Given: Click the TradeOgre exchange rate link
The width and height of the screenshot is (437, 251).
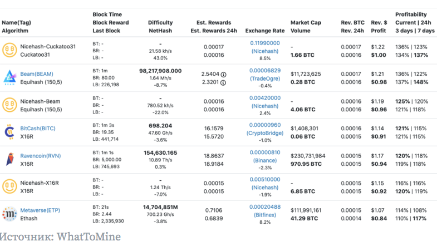Looking at the screenshot, I should [265, 78].
